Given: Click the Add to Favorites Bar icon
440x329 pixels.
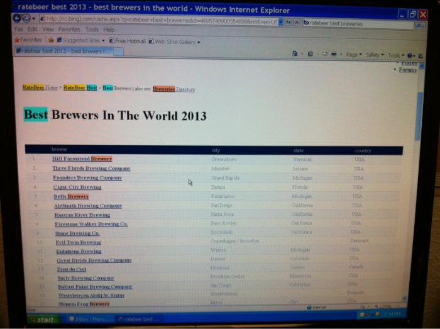Looking at the screenshot, I should tap(51, 40).
